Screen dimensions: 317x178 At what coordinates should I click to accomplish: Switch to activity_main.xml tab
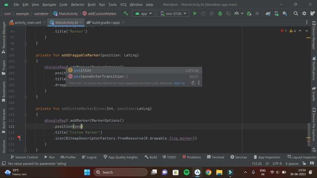(25, 22)
